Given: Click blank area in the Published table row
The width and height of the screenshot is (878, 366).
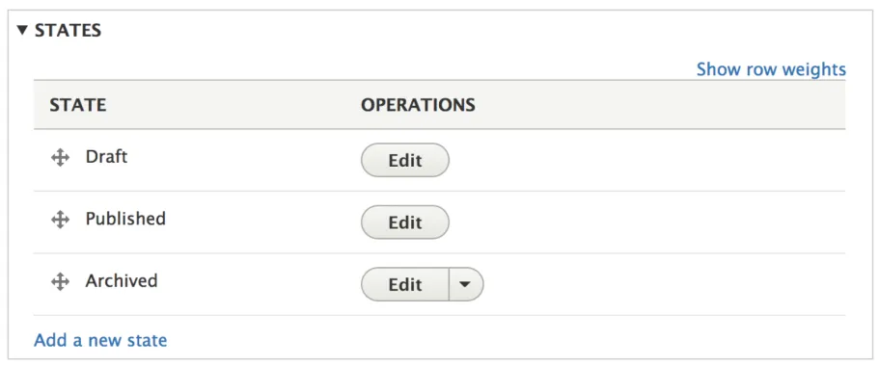Looking at the screenshot, I should click(644, 222).
